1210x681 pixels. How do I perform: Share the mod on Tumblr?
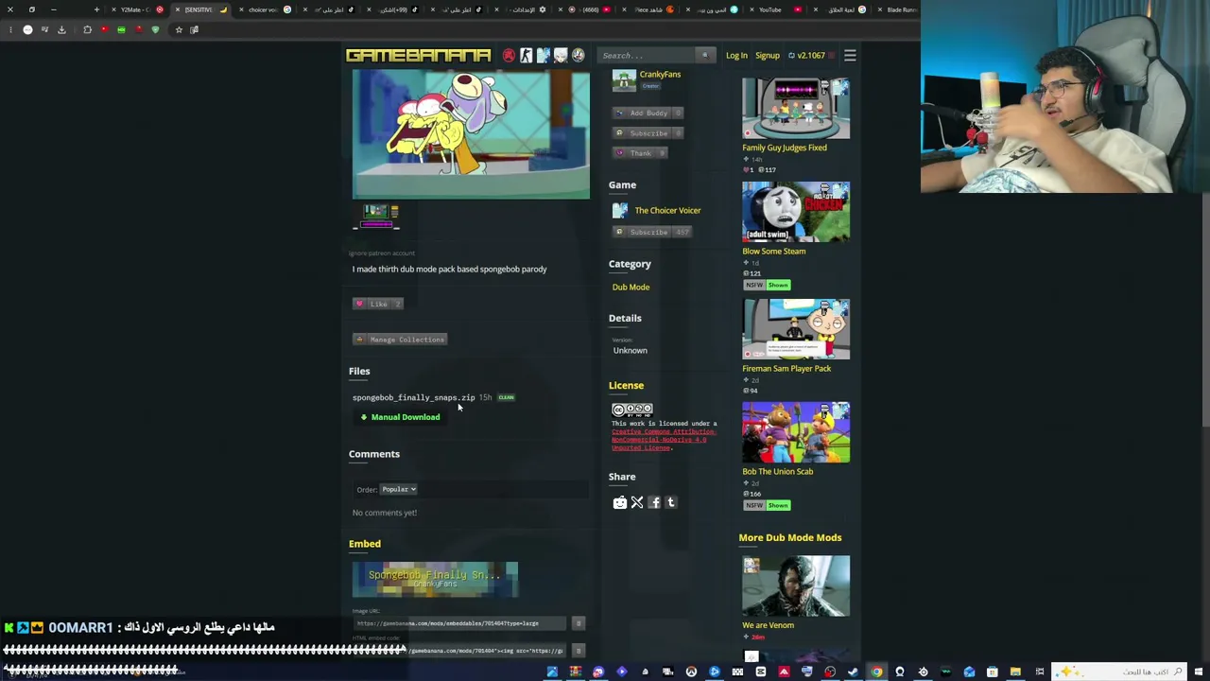point(671,503)
